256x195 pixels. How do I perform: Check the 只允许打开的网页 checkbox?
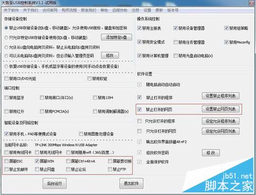tap(139, 131)
